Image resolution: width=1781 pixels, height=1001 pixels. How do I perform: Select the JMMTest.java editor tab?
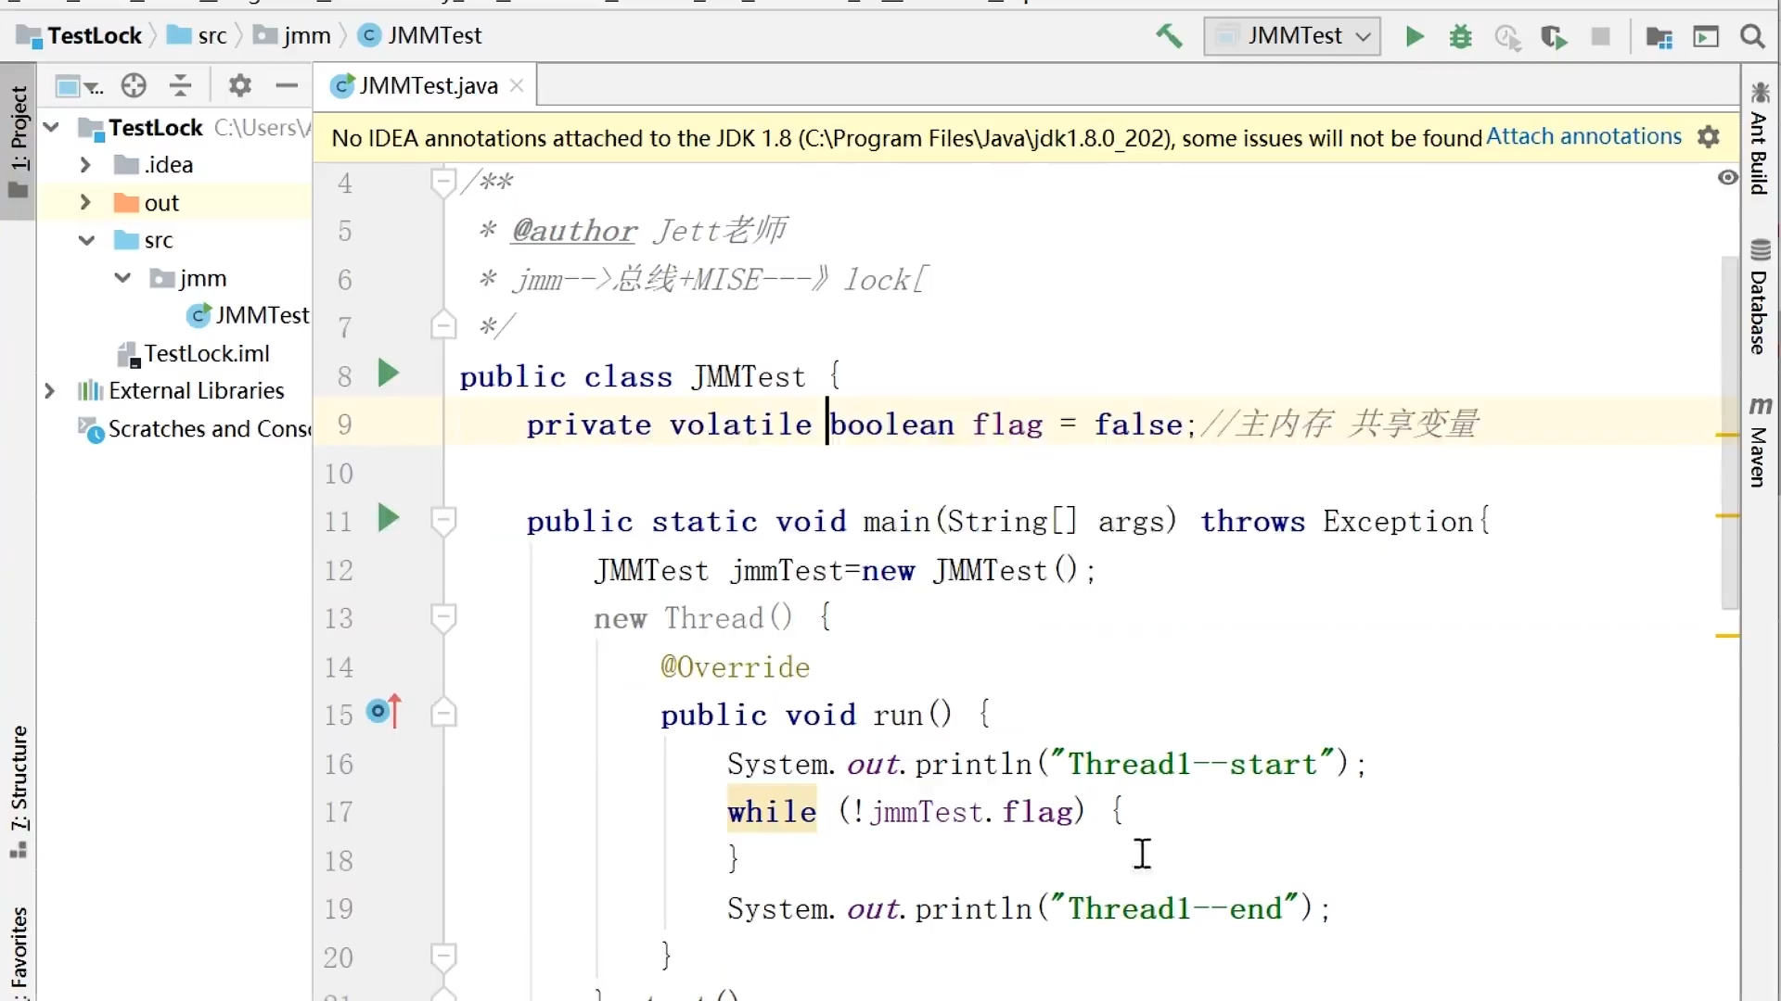pos(427,86)
